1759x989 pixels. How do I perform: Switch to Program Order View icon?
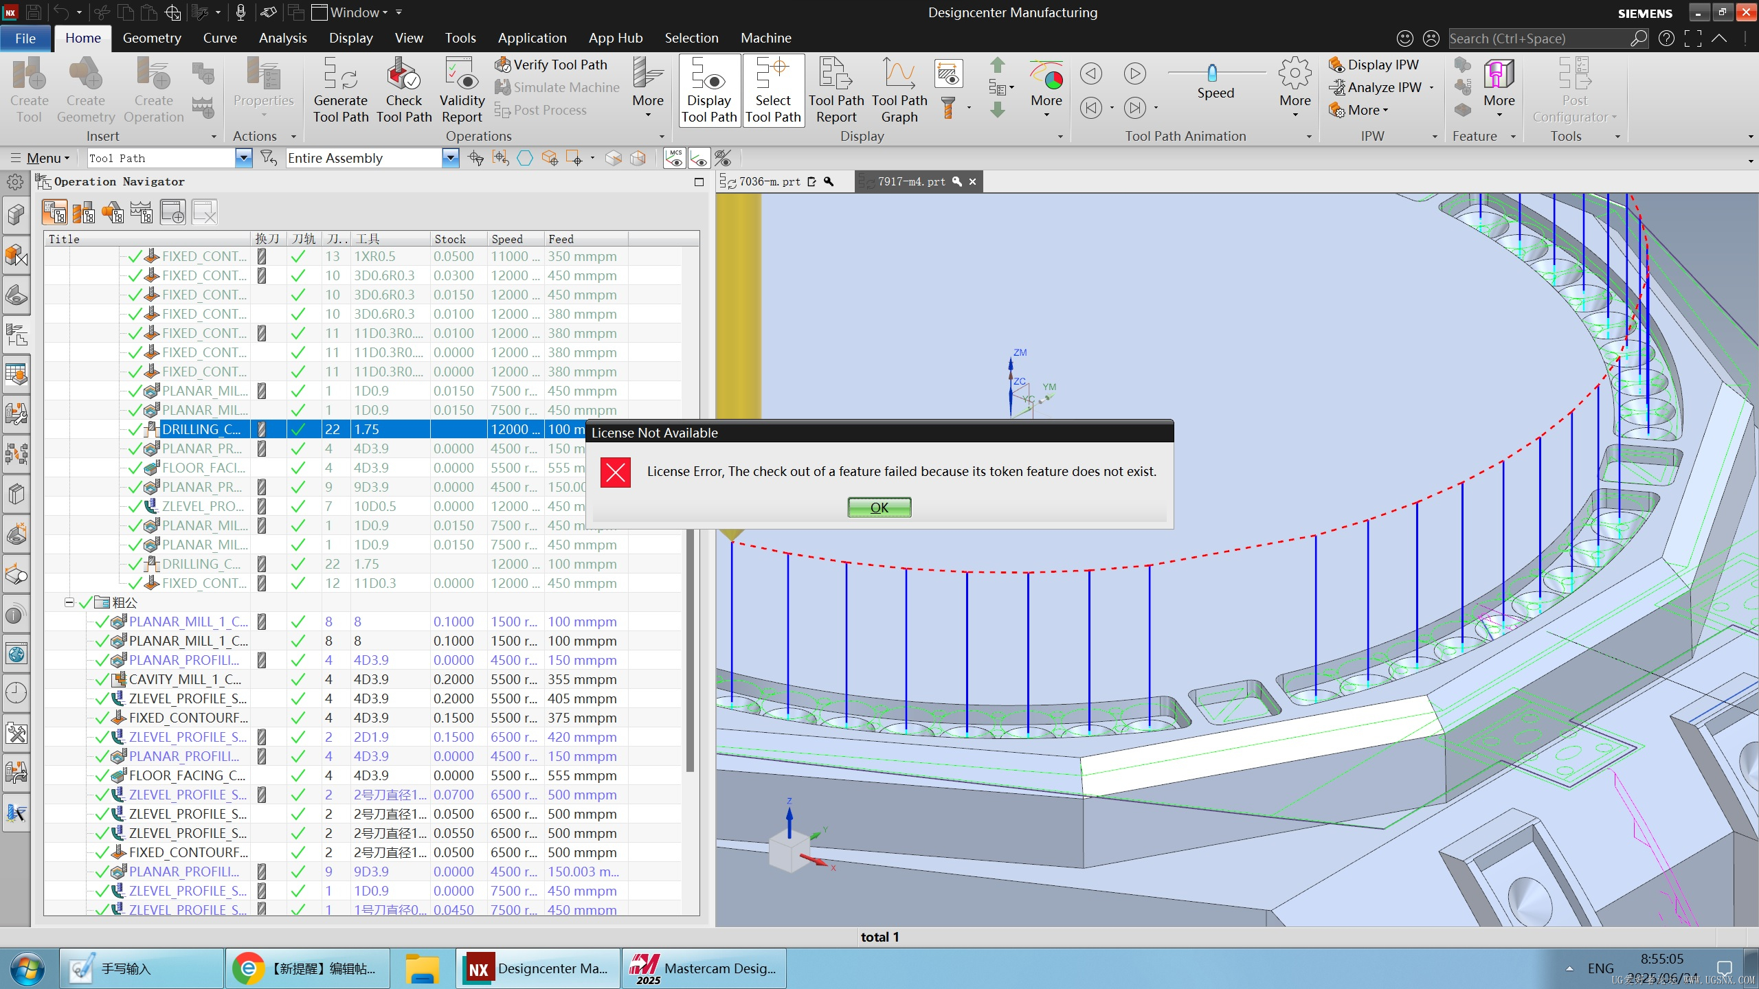pos(54,212)
